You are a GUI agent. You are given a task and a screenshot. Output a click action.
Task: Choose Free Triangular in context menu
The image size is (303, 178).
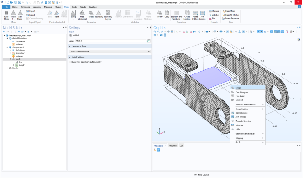point(248,92)
